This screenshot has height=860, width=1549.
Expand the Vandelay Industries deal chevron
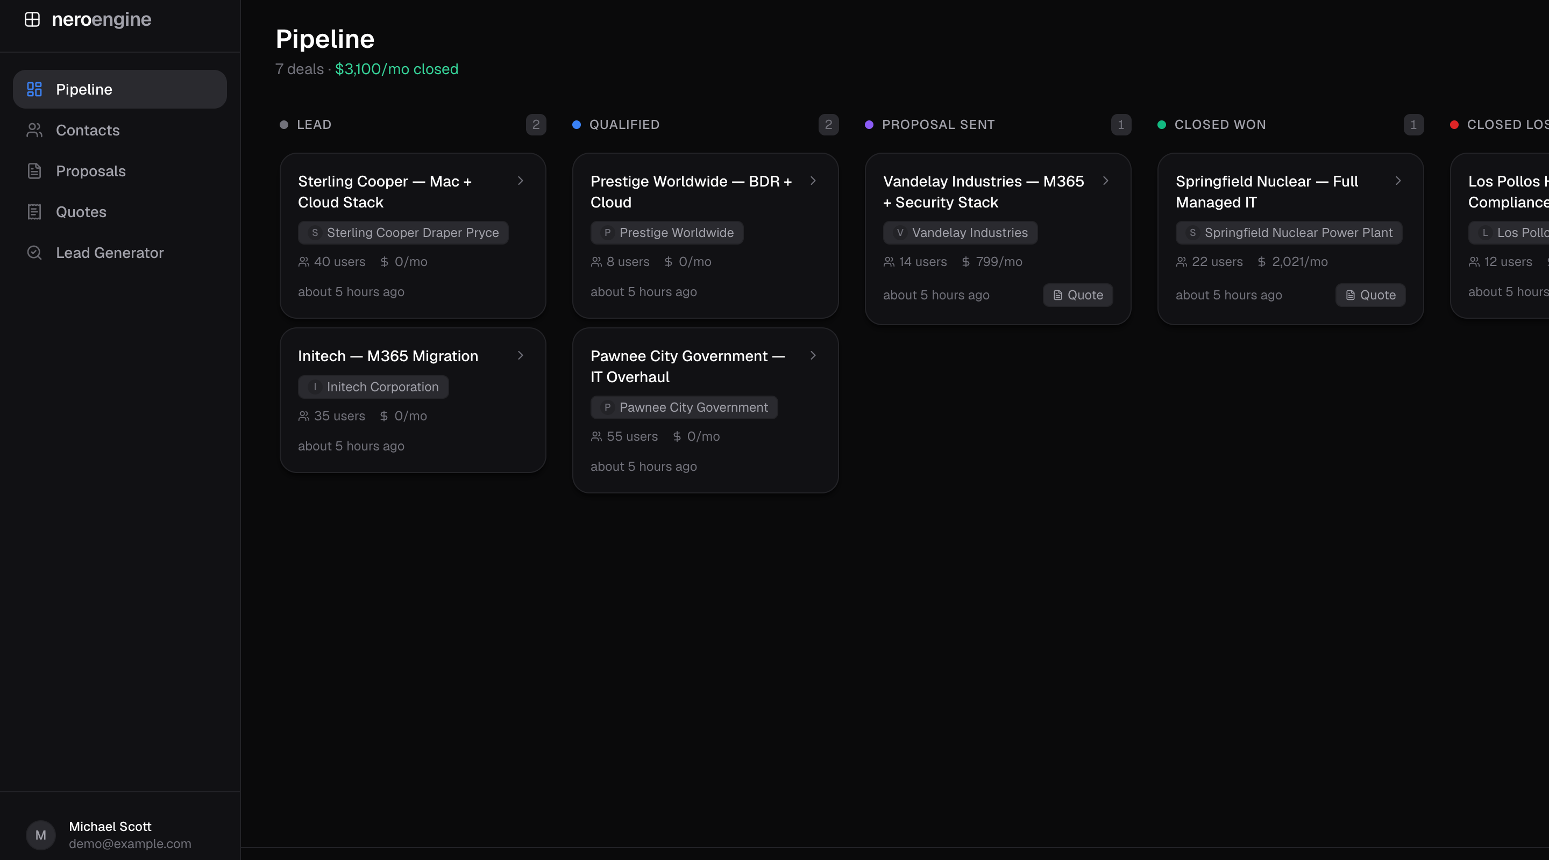coord(1105,181)
